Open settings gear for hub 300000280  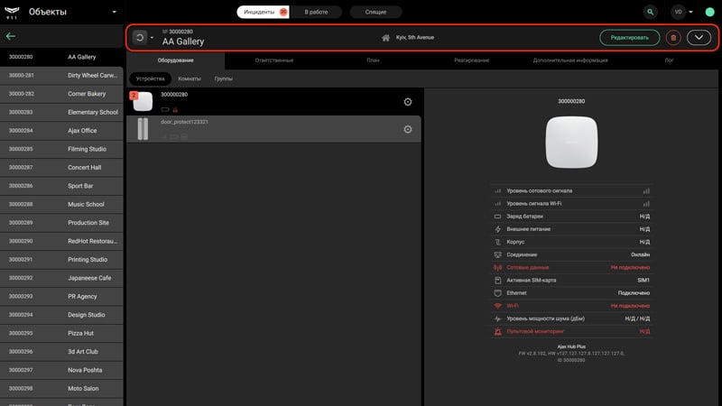point(408,102)
